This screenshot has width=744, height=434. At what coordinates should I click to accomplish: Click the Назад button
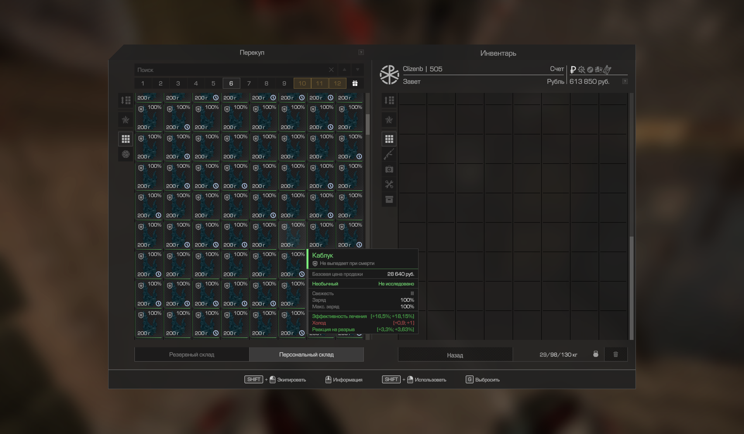tap(455, 355)
